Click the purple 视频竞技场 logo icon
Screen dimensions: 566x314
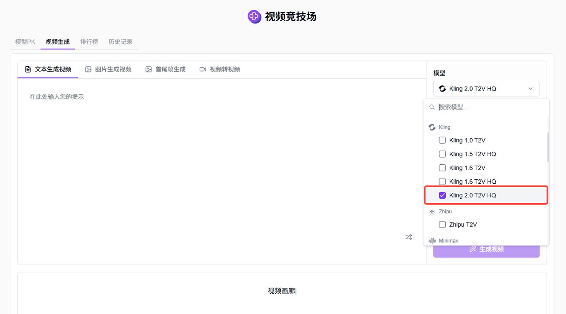(x=254, y=17)
